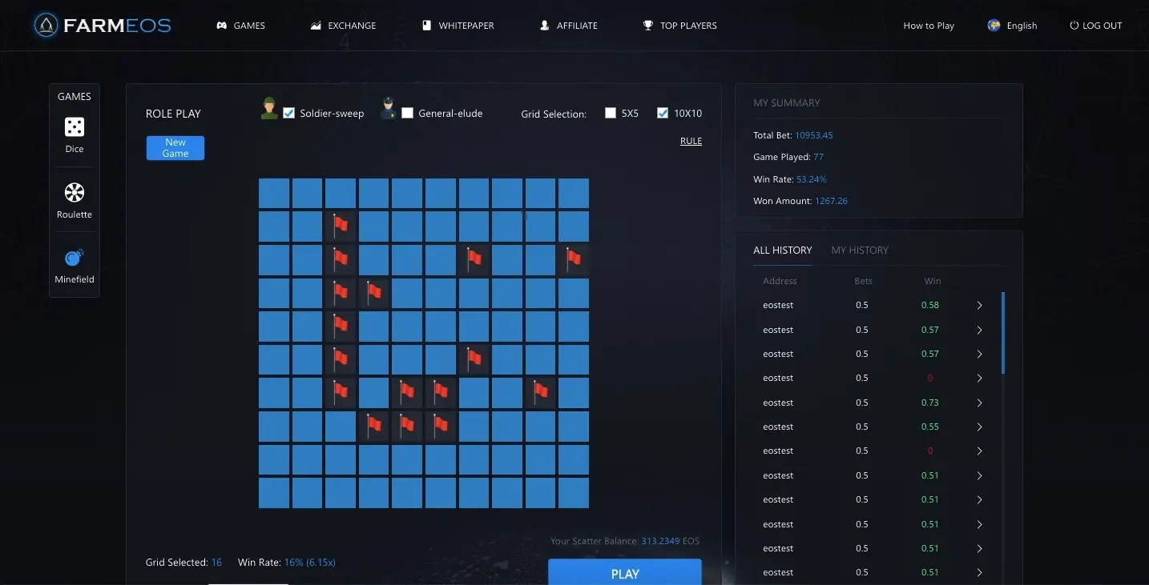Click the flag in row 8, column 6

pos(441,427)
